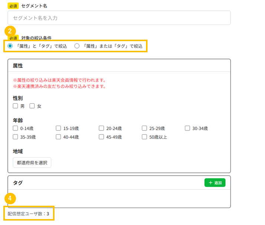Screen dimensions: 265x225
Task: Enable the 40-44歳 age checkbox
Action: pos(59,137)
